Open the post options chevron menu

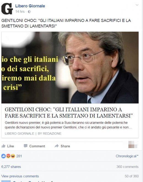[137, 5]
